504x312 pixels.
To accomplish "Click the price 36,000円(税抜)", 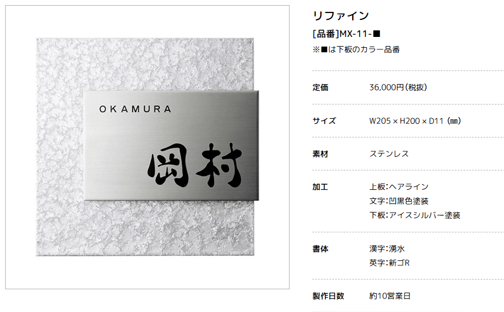I will tap(398, 88).
